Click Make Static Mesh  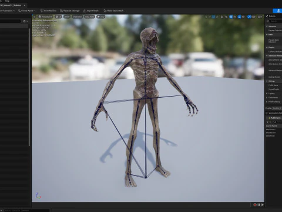pos(113,11)
